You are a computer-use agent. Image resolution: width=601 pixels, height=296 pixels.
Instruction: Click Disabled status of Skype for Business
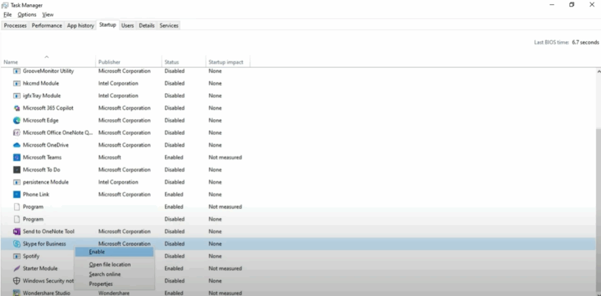coord(174,244)
